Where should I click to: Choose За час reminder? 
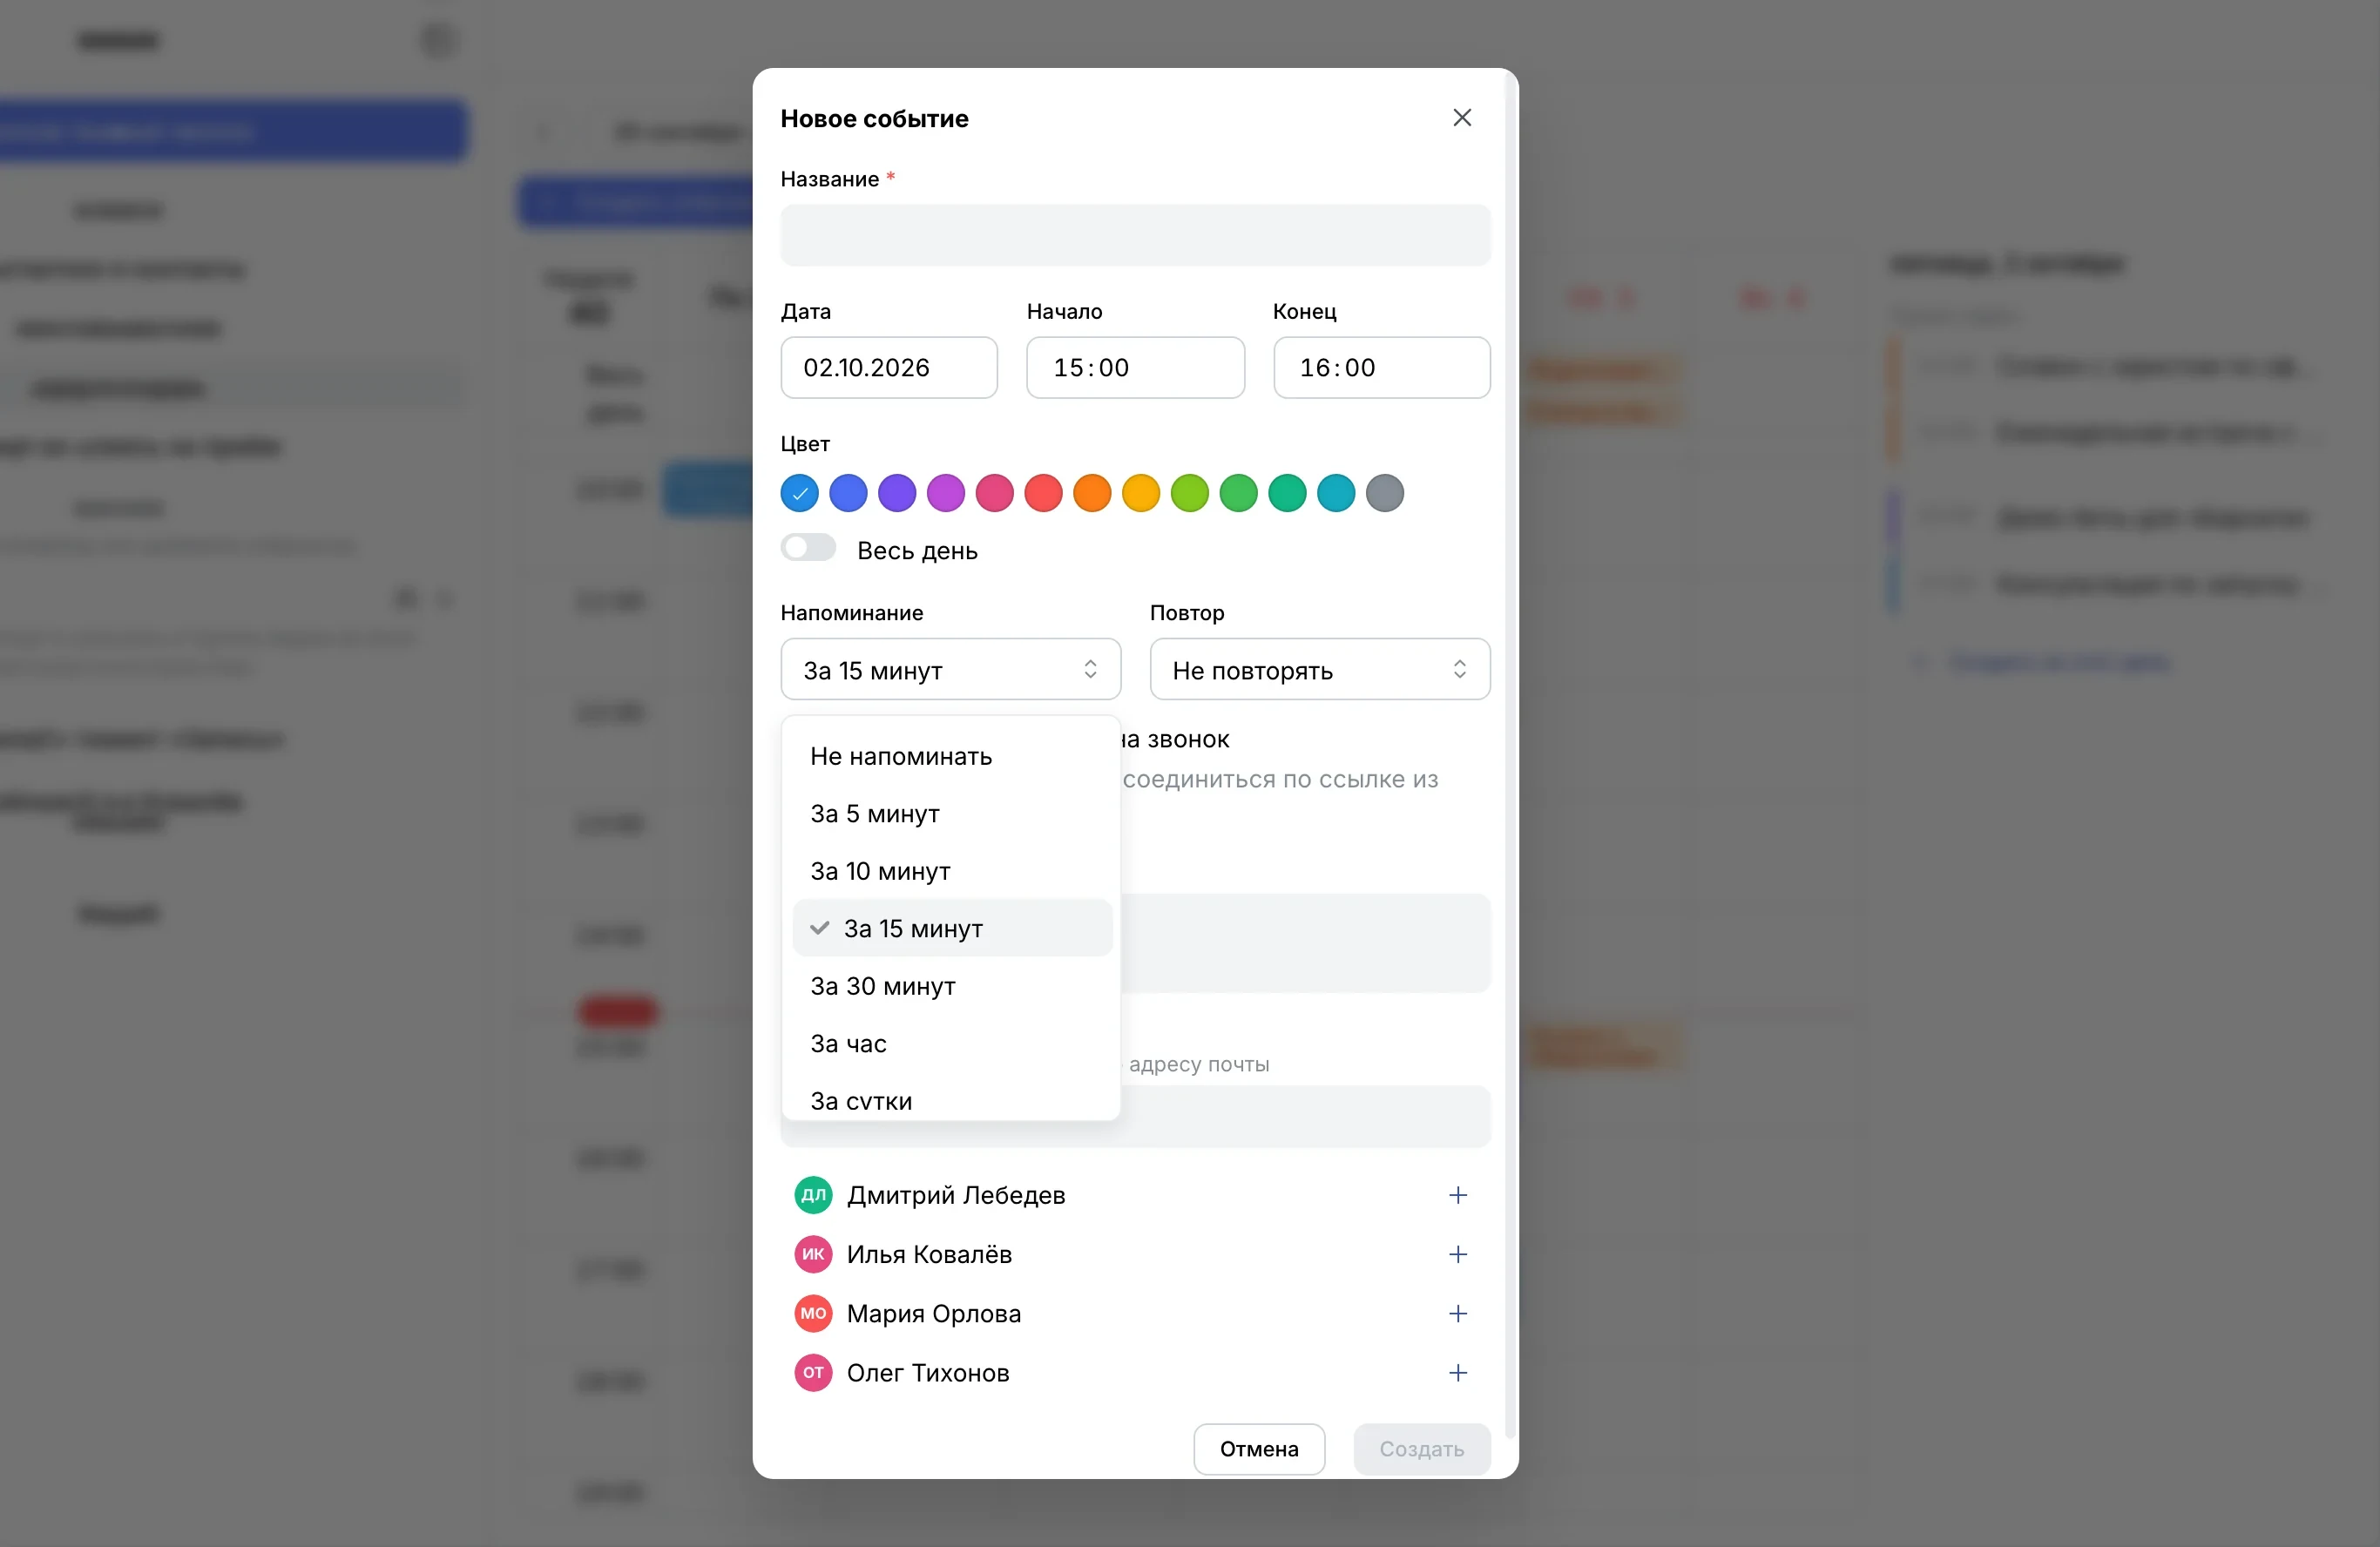pos(951,1043)
